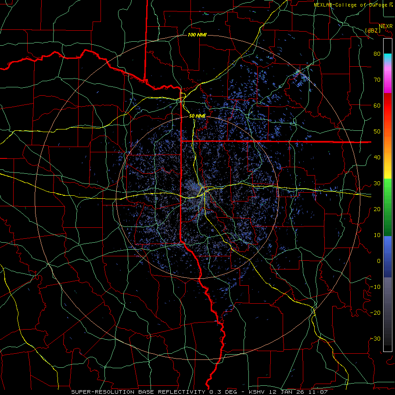Image resolution: width=395 pixels, height=395 pixels.
Task: Pick the white cap atop the color bar
Action: tap(388, 46)
